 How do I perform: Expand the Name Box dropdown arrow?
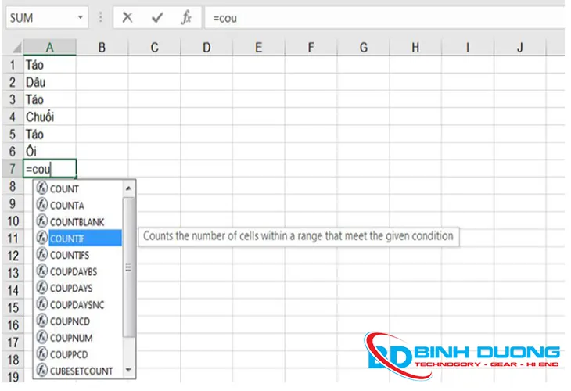pos(81,17)
